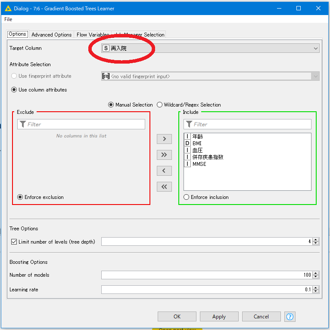Click the Include filter funnel icon
The image size is (330, 330).
click(x=189, y=124)
